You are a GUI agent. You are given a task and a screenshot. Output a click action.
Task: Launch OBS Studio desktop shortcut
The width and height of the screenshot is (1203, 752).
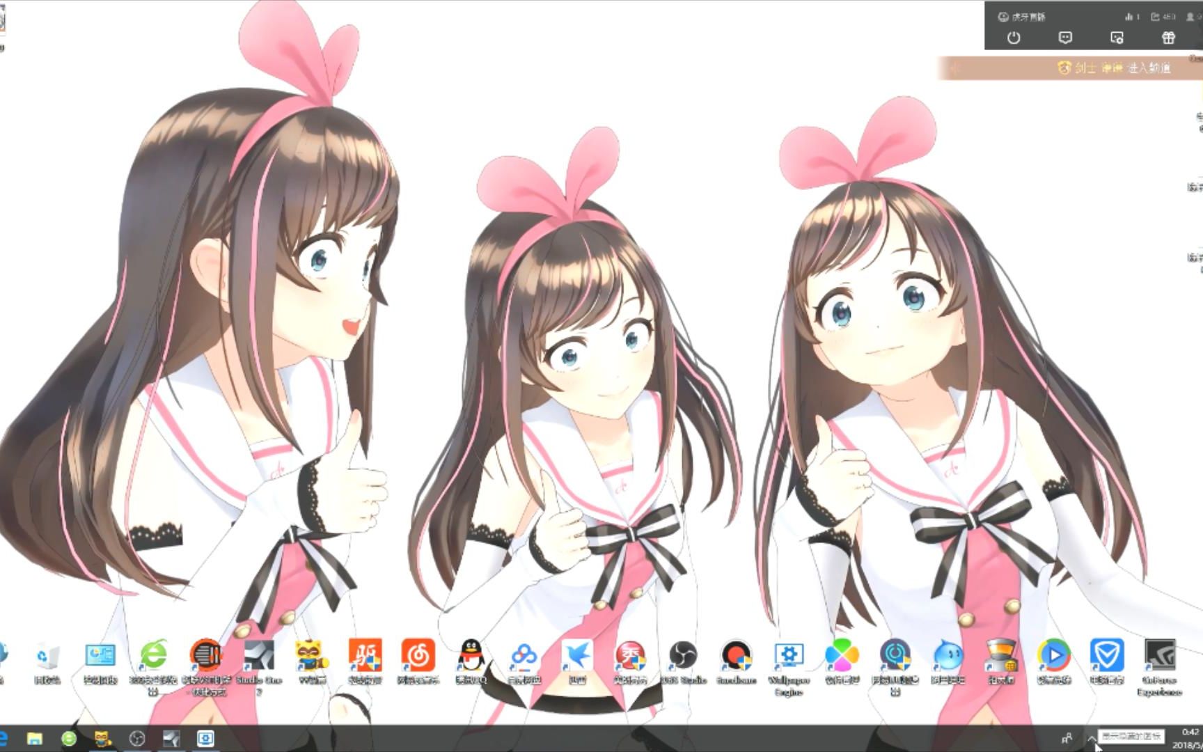coord(683,663)
